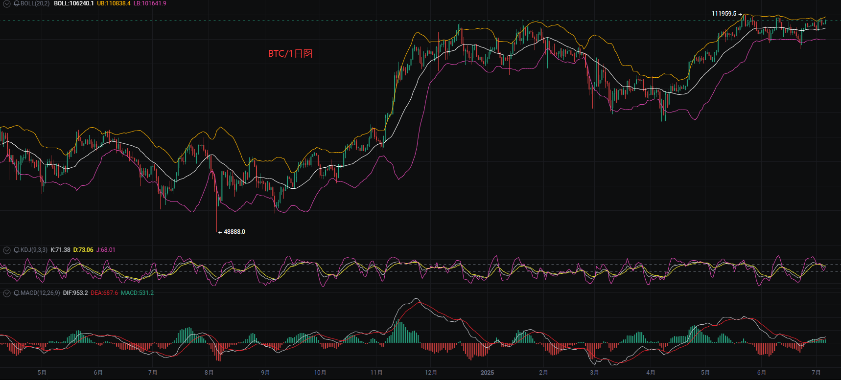Click the alert bell next to KDJ(9,3,3)
The image size is (841, 380).
click(x=17, y=250)
